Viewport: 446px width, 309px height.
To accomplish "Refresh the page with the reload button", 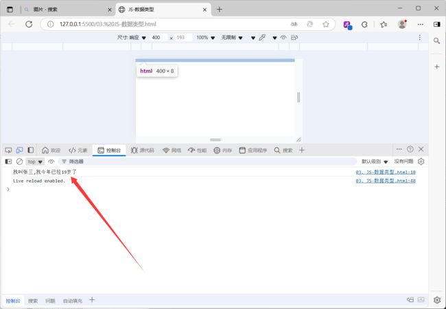I will pyautogui.click(x=29, y=24).
